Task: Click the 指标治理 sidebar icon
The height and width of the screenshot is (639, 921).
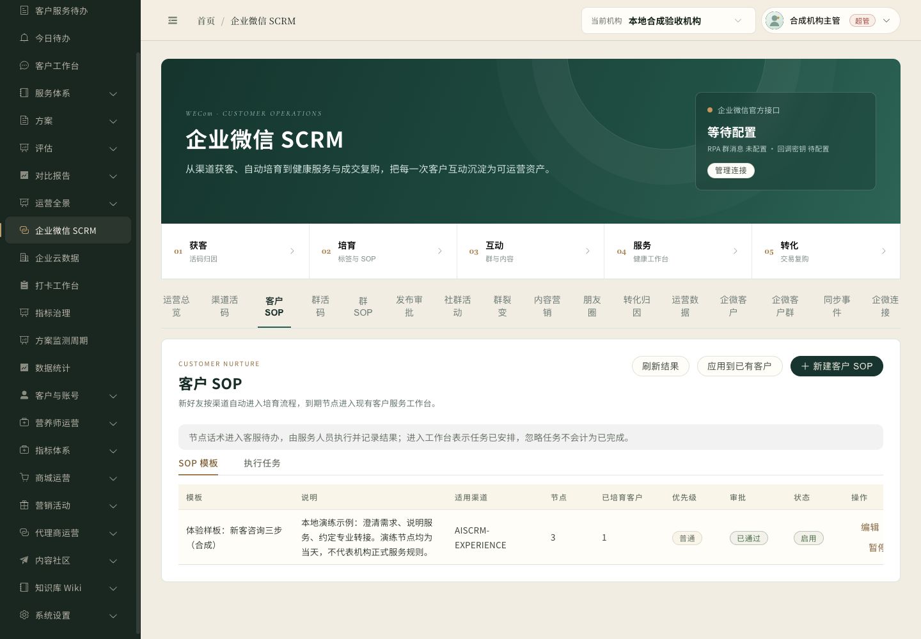Action: click(x=24, y=312)
